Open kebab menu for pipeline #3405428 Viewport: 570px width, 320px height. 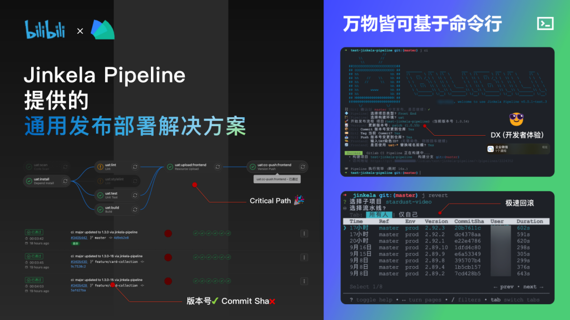tap(305, 281)
